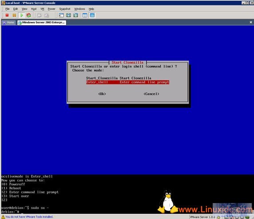The image size is (254, 219).
Task: Click the 'ocslivemode is Enter_shell' terminal line
Action: click(27, 176)
